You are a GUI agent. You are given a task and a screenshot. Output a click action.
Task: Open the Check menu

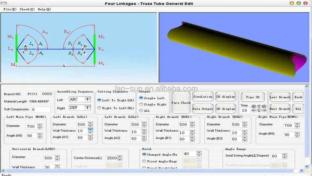point(27,9)
